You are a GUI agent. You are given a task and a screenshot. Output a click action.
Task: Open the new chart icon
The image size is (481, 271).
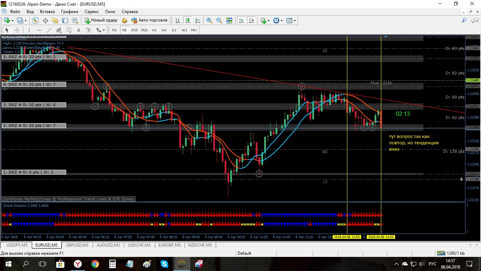tap(7, 20)
